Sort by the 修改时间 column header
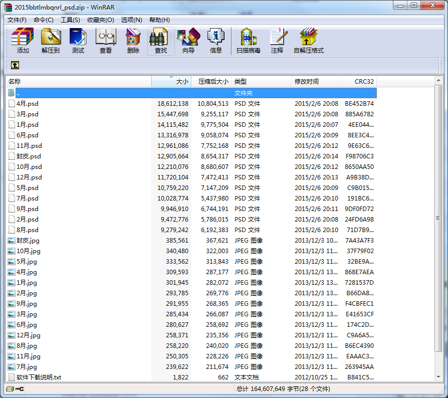Screen dimensions: 448x398 tap(316, 81)
